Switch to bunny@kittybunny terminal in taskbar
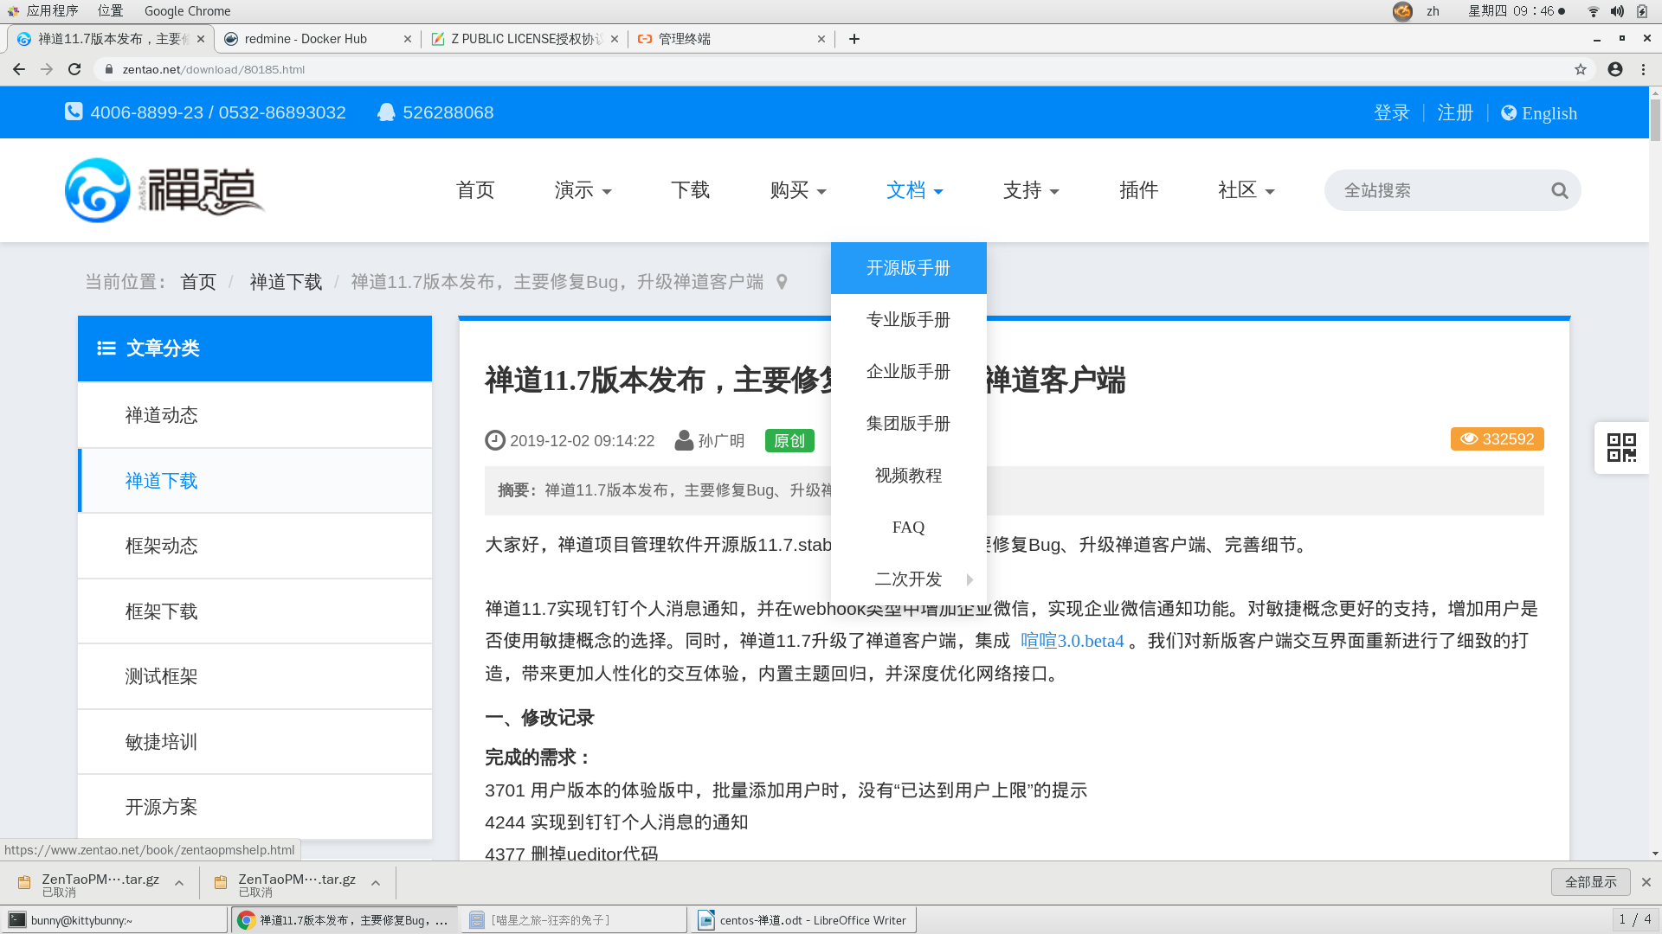1662x934 pixels. 114,920
